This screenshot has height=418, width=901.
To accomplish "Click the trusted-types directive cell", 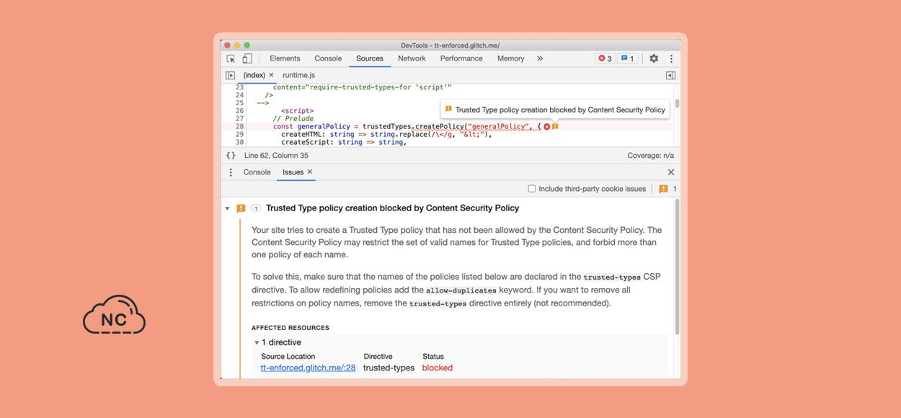I will click(x=389, y=368).
